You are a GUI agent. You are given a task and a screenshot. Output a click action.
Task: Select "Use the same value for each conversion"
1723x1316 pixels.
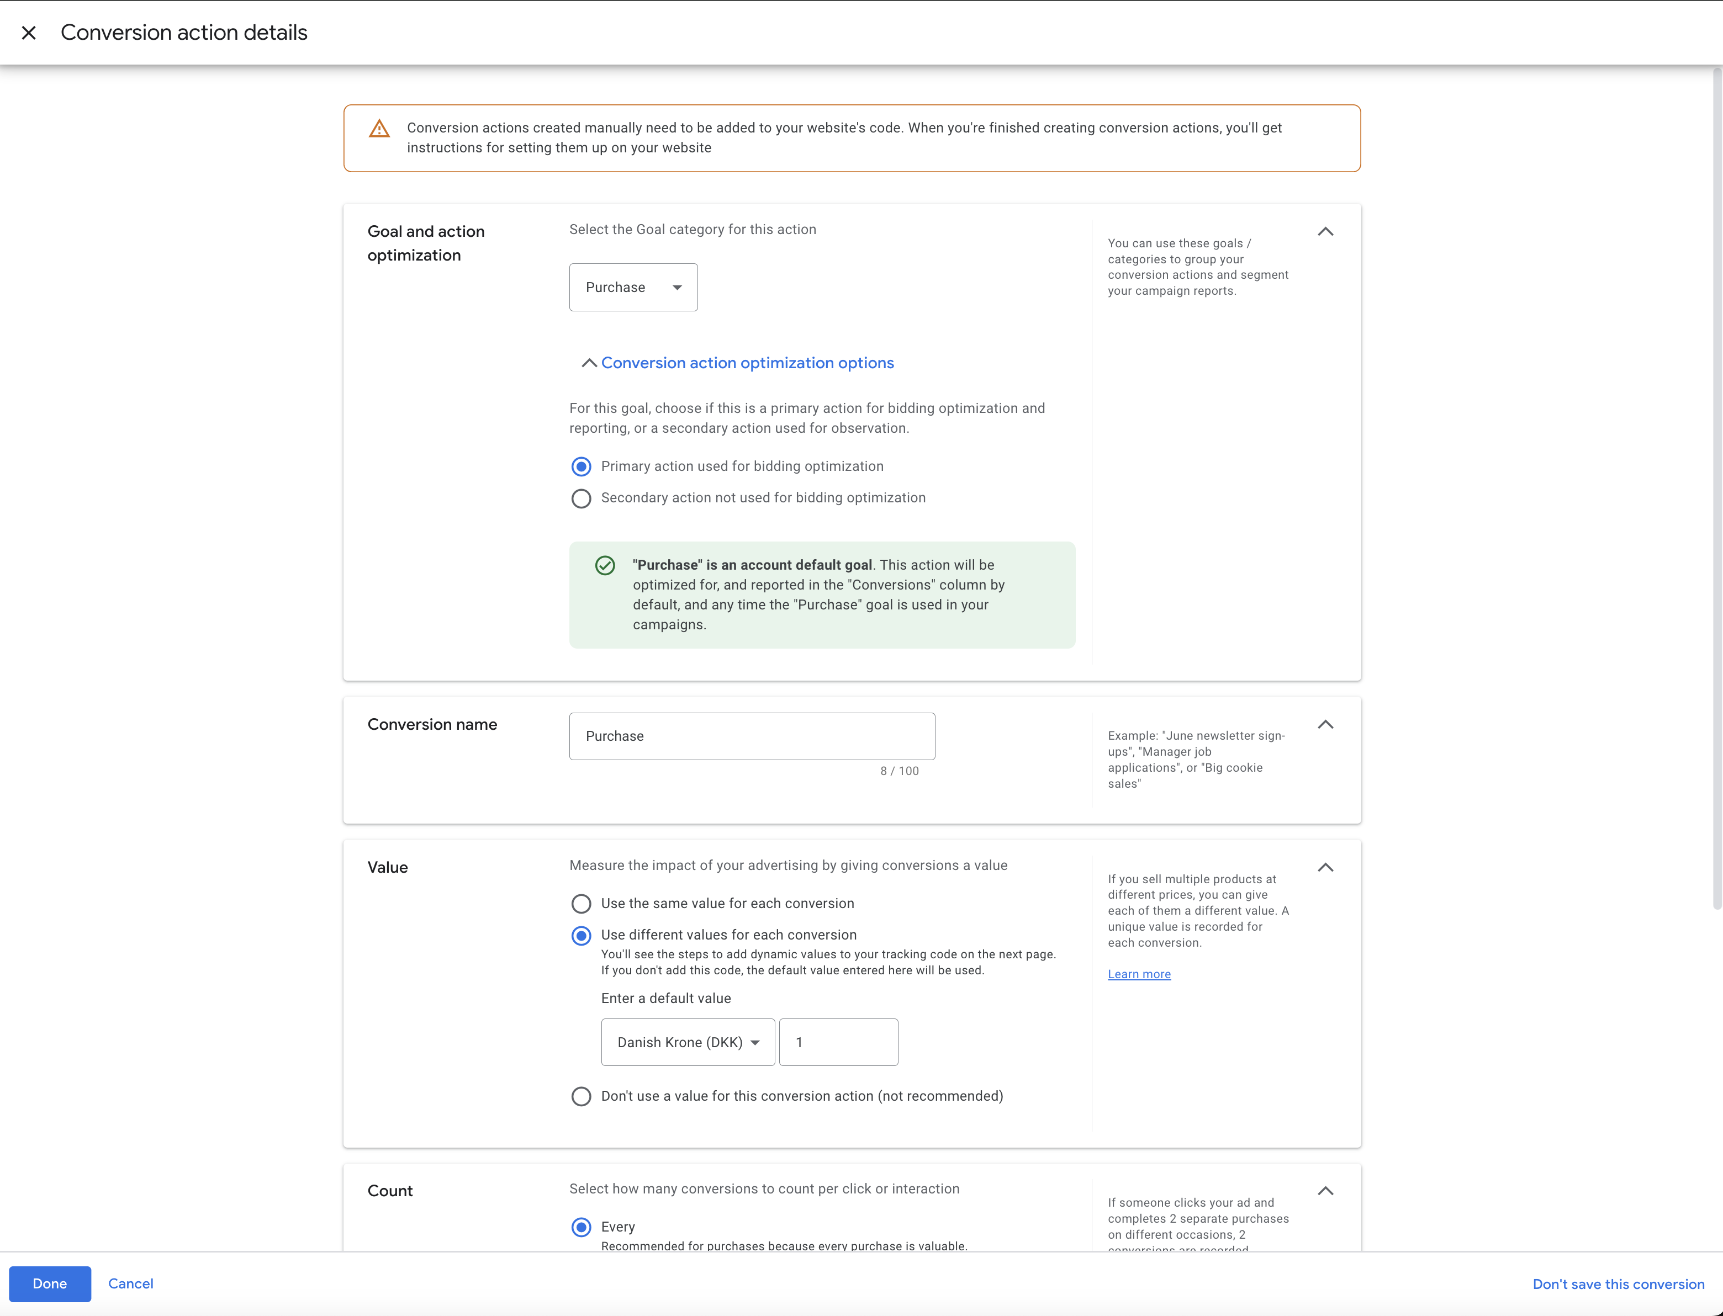580,903
